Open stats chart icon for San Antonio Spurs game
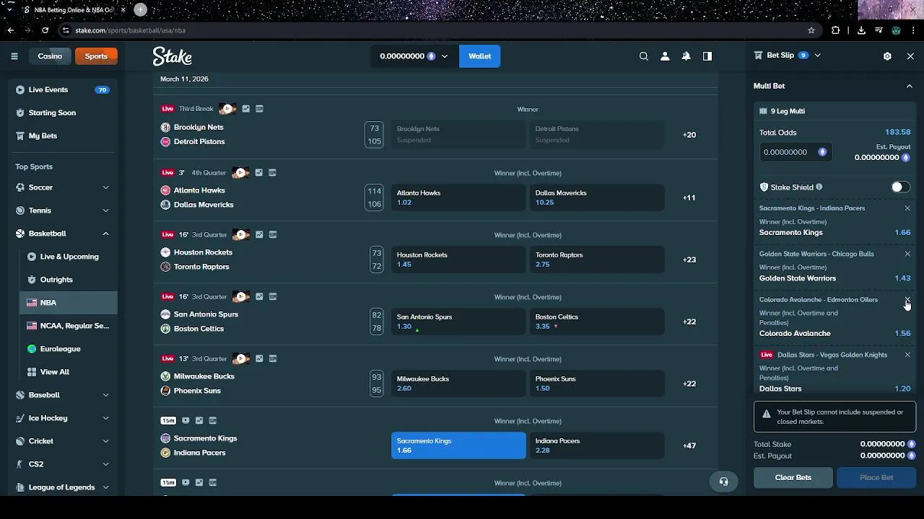This screenshot has width=924, height=519. pos(259,297)
